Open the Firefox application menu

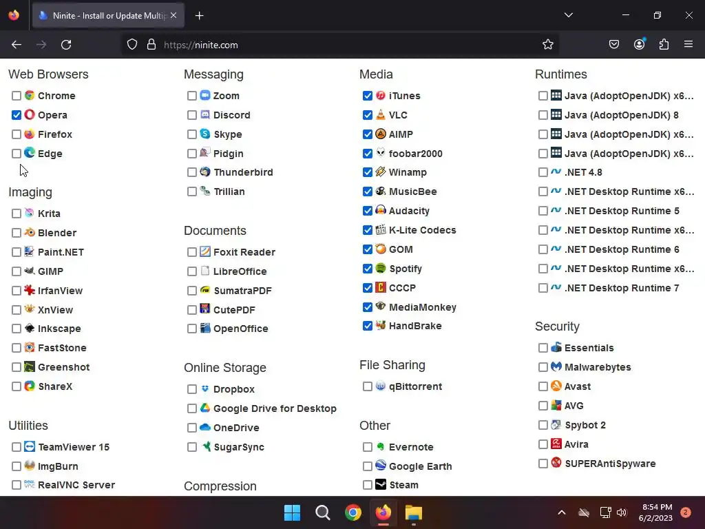(x=688, y=45)
